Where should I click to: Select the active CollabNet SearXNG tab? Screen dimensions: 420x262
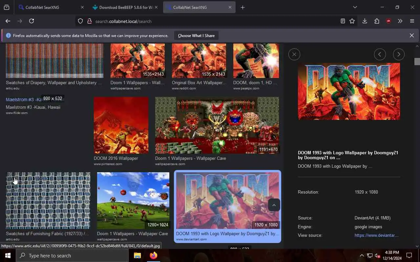click(199, 7)
